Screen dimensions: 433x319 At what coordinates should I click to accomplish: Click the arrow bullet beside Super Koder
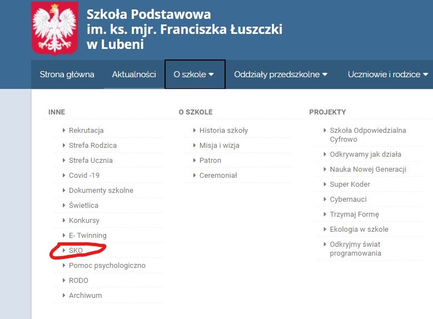(325, 184)
